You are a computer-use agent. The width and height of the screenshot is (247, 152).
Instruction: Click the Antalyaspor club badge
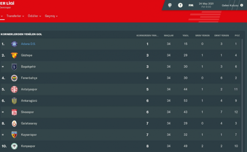[14, 89]
